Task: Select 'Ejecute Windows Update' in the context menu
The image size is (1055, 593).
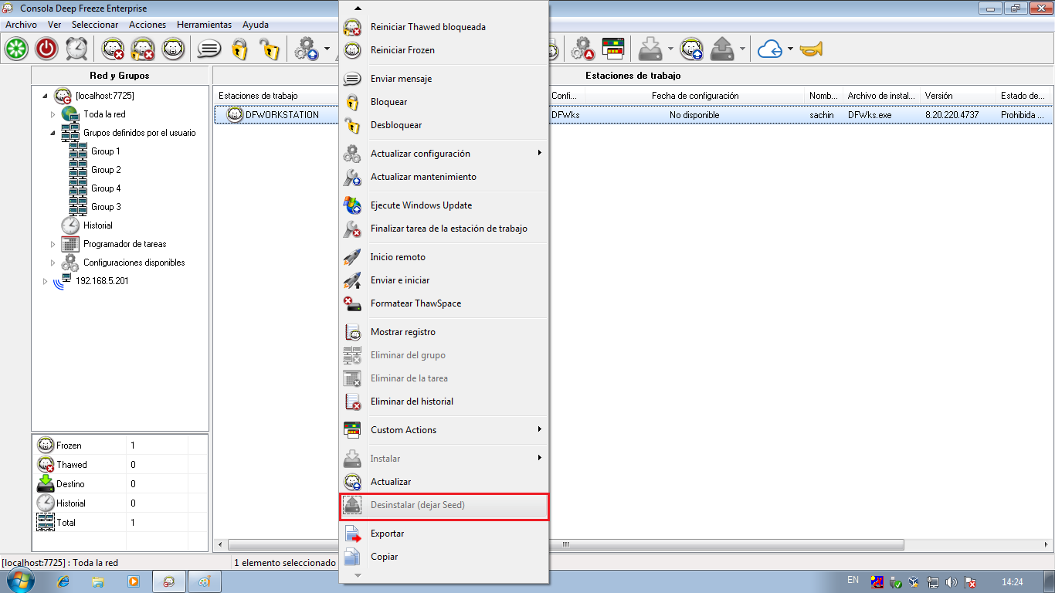Action: click(x=421, y=205)
